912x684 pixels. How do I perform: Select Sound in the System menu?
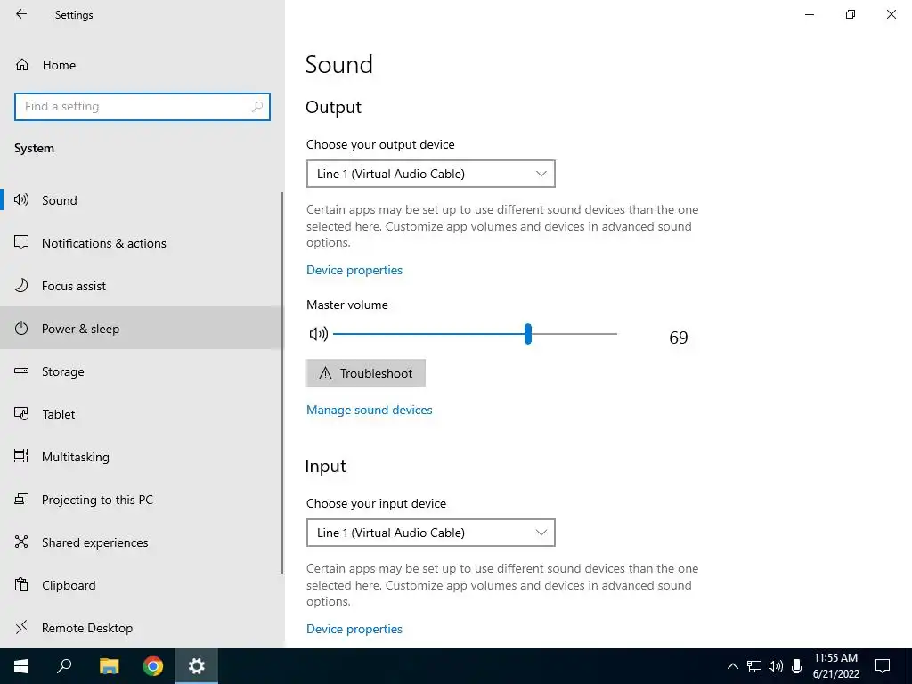[x=142, y=200]
